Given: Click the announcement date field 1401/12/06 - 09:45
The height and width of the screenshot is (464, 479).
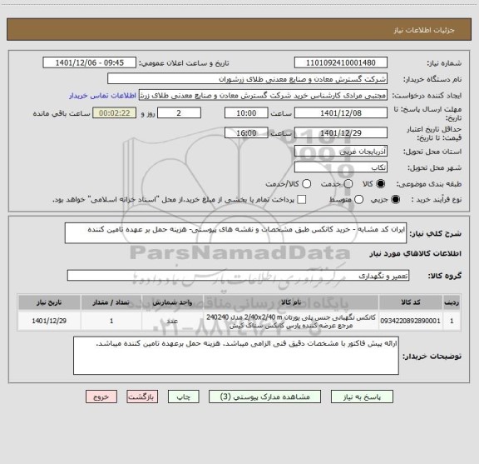Looking at the screenshot, I should tap(90, 62).
